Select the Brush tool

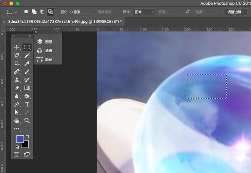coord(27,72)
